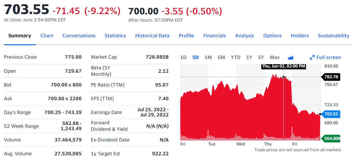Open the Full screen chart link

(328, 57)
